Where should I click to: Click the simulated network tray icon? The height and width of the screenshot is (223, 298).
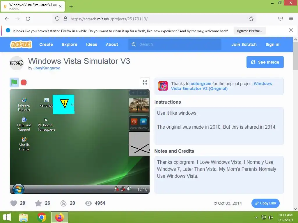[123, 189]
